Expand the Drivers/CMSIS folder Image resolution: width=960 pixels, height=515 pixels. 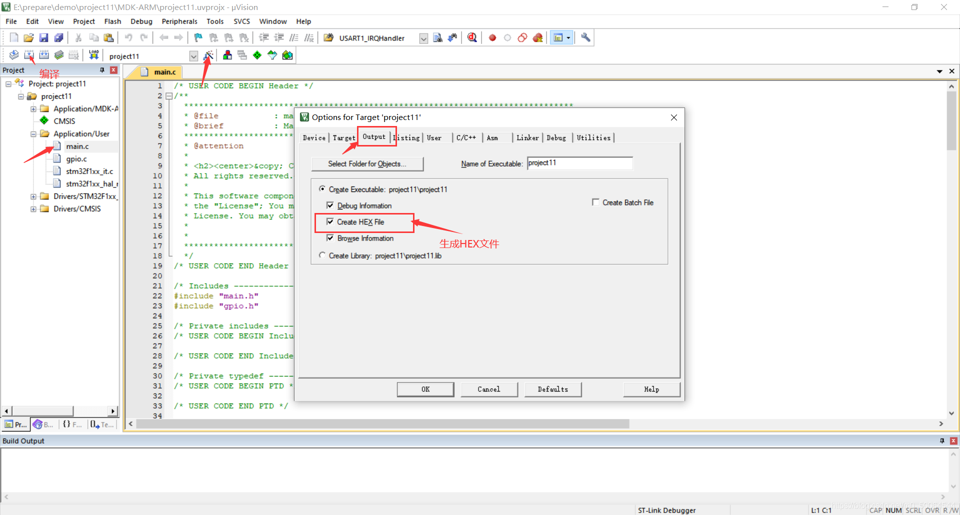[33, 209]
